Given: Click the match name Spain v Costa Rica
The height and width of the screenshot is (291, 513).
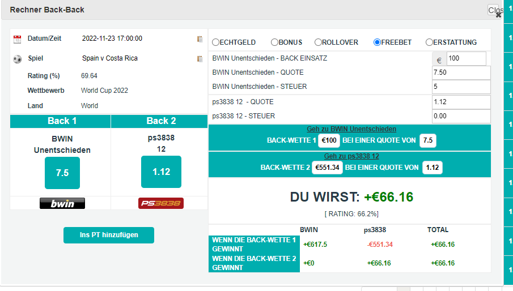Looking at the screenshot, I should [110, 58].
